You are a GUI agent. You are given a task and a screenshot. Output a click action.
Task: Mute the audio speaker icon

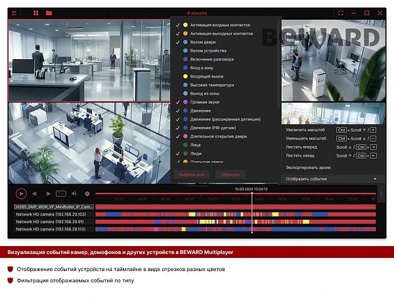(74, 193)
